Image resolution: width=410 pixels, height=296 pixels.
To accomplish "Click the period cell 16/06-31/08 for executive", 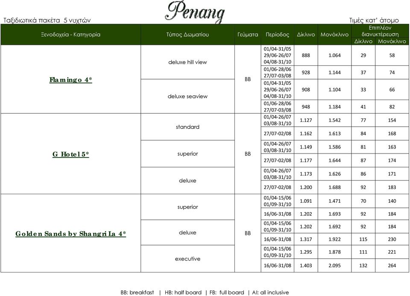I will pos(277,265).
